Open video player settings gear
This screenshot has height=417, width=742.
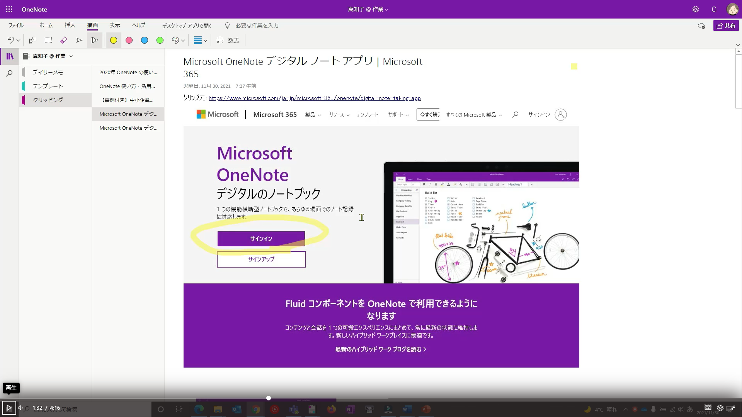point(720,408)
